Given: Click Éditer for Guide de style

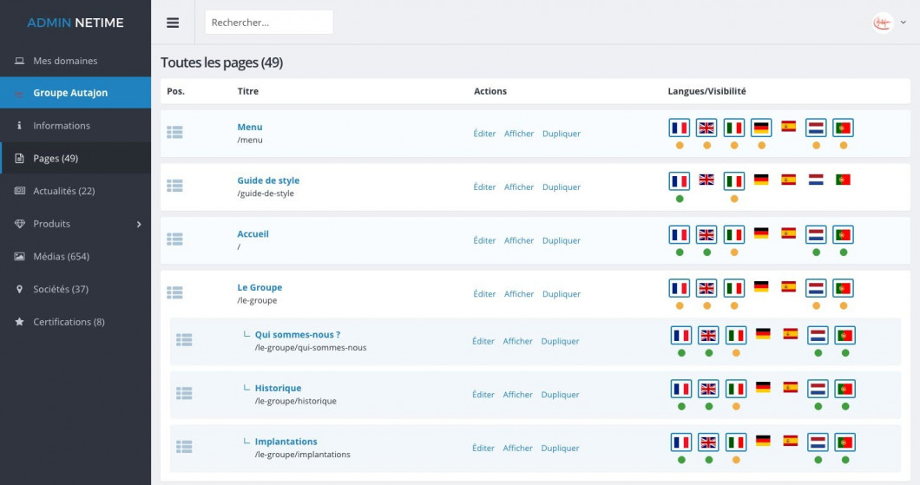Looking at the screenshot, I should point(484,187).
